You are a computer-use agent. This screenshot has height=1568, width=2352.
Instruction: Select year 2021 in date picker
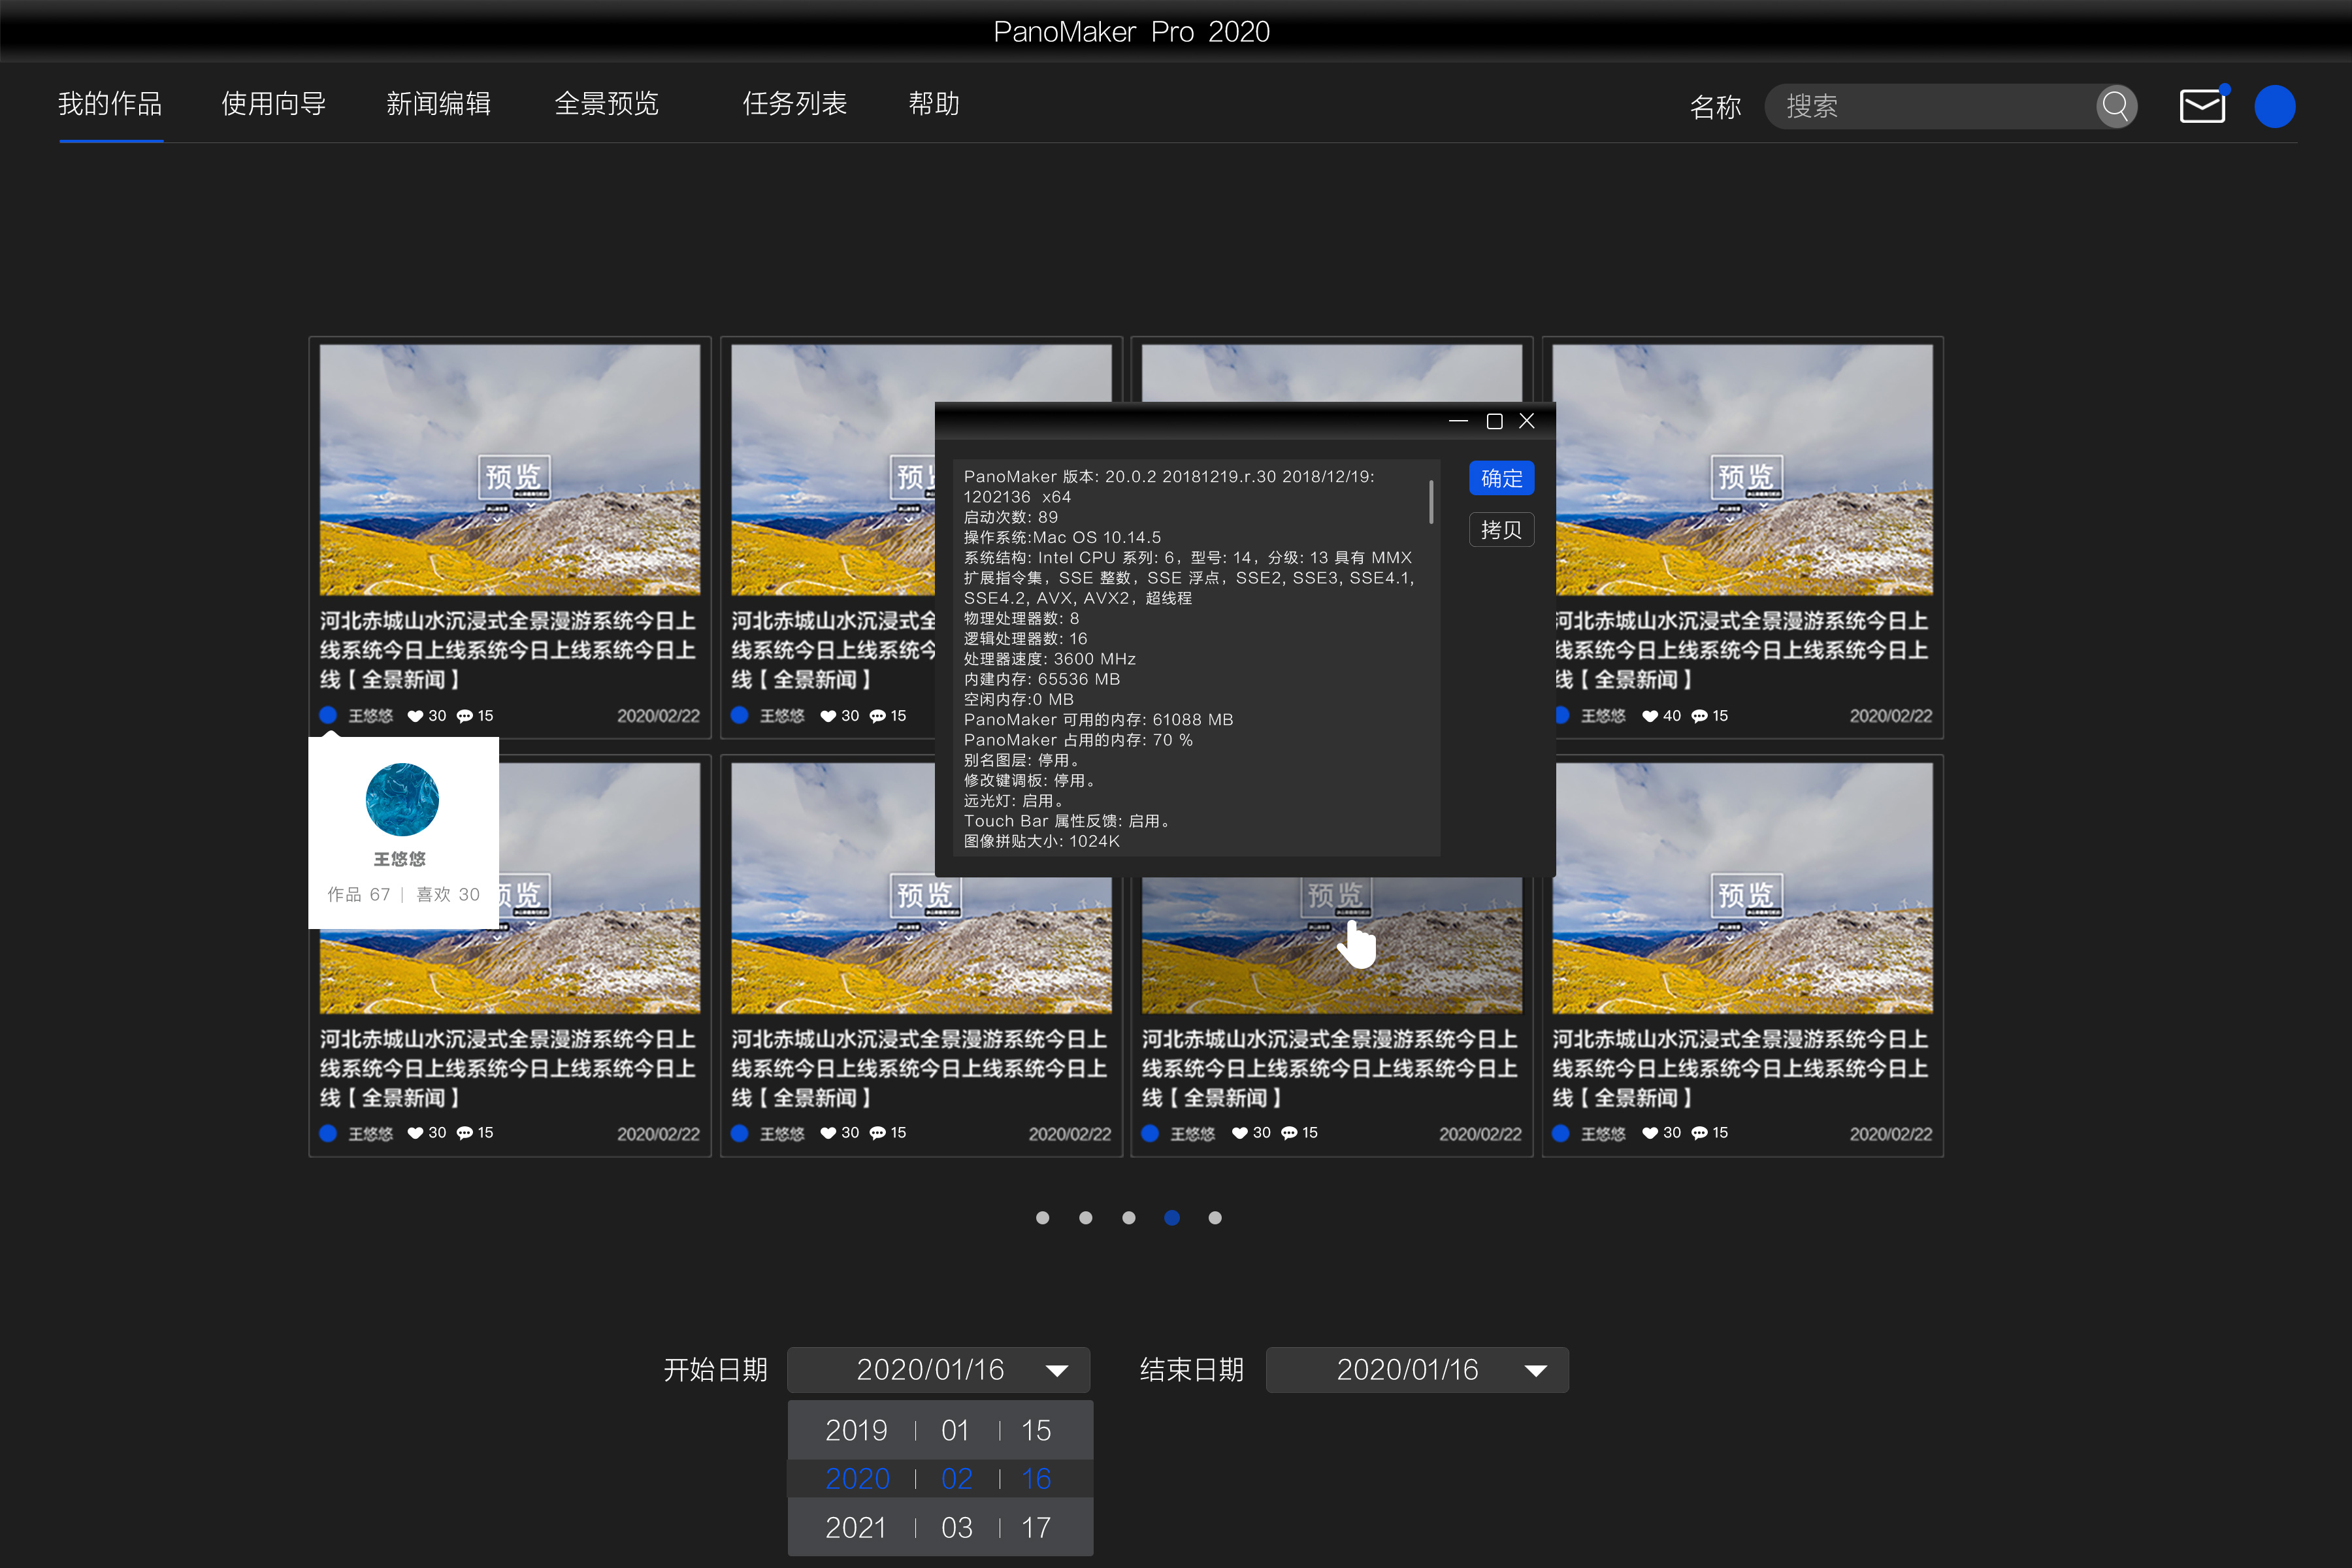[856, 1527]
